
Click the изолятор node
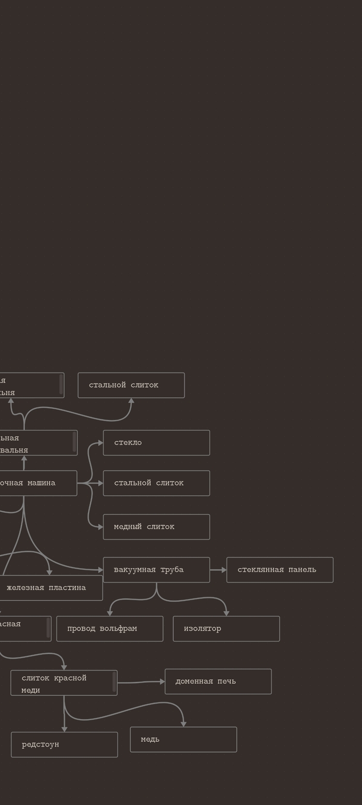pos(226,629)
